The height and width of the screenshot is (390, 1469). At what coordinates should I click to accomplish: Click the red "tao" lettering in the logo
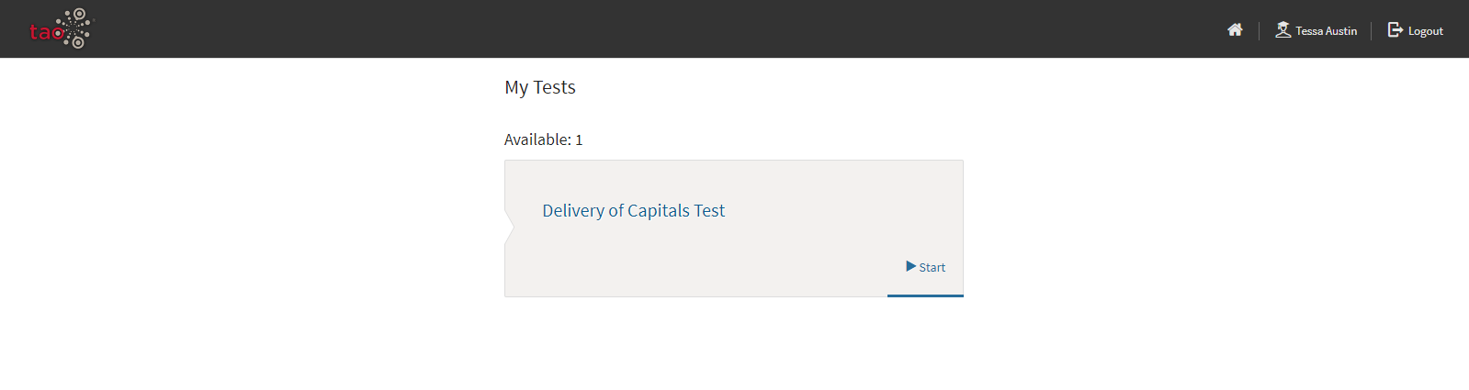coord(46,33)
